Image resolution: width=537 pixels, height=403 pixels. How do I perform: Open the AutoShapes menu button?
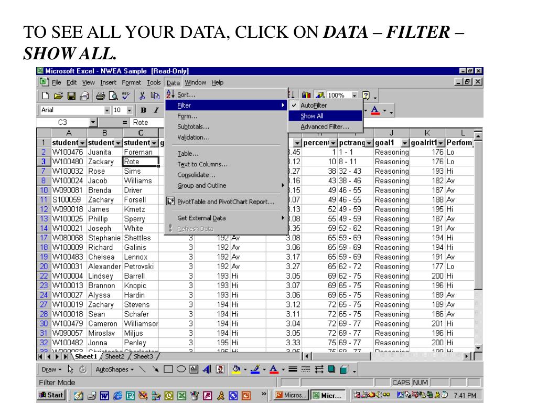(x=114, y=369)
